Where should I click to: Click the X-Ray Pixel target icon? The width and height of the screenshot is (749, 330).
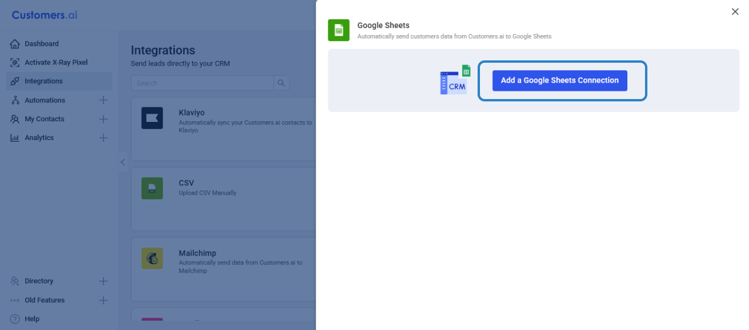[15, 63]
